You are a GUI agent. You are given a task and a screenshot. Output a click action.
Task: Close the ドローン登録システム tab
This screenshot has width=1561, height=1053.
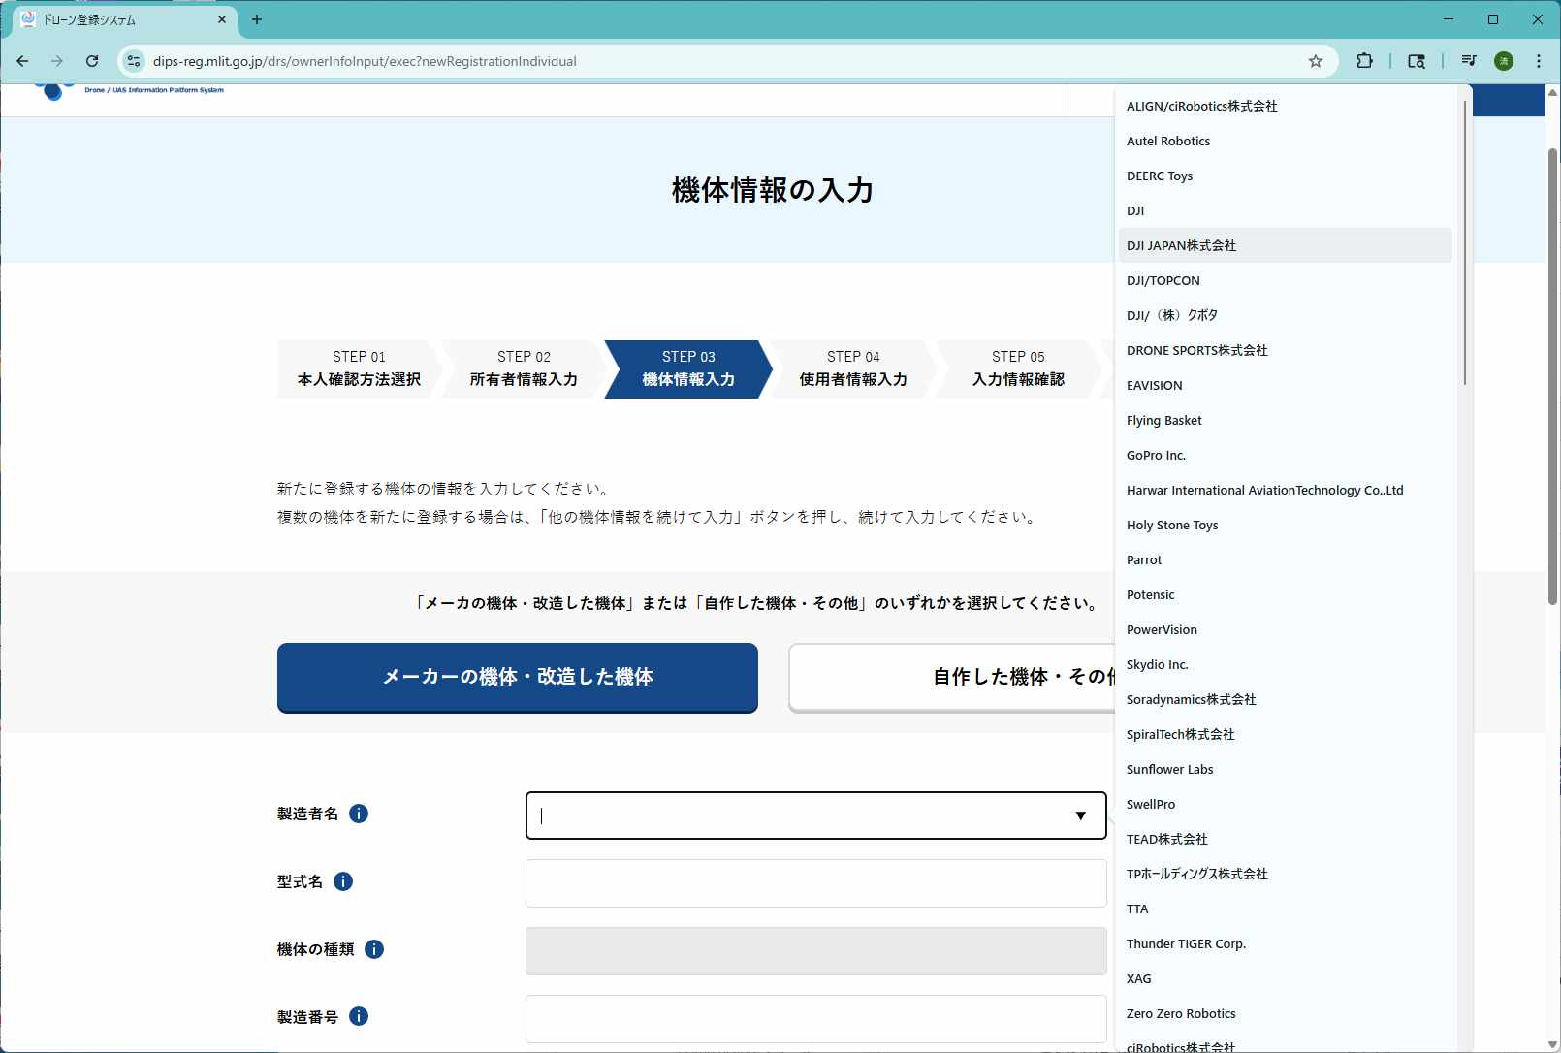click(x=222, y=19)
